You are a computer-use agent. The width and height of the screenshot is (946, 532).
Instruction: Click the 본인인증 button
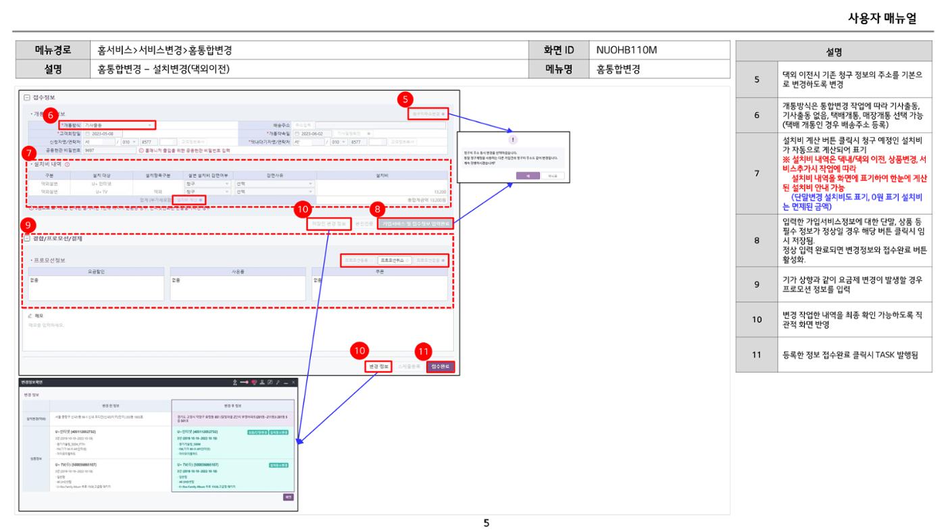tap(364, 223)
